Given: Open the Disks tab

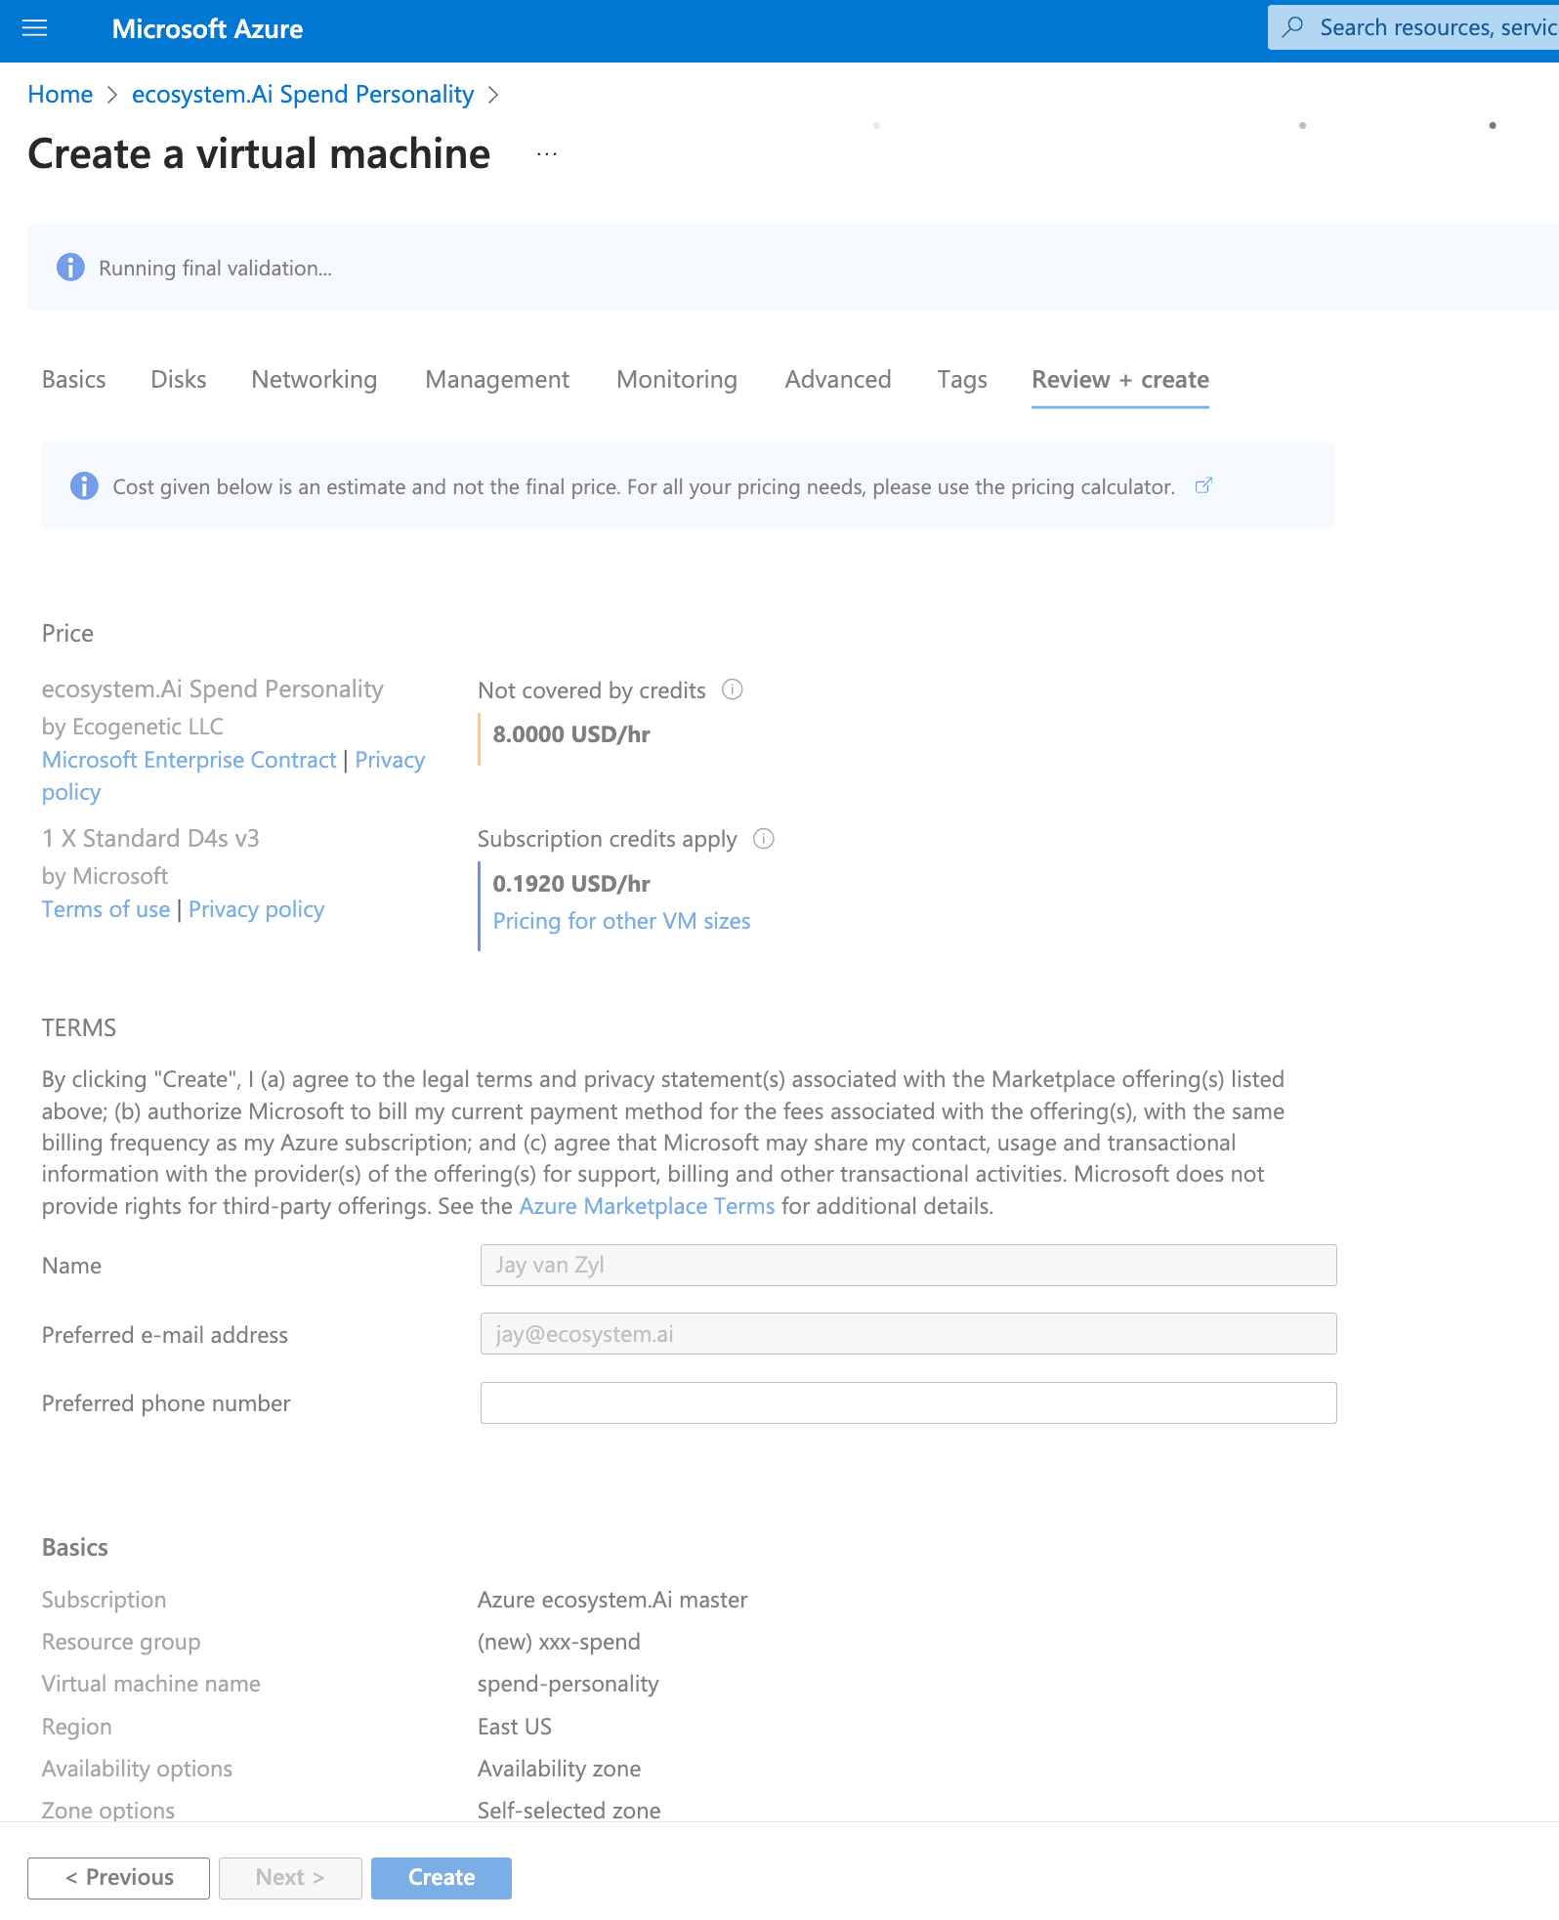Looking at the screenshot, I should 179,380.
